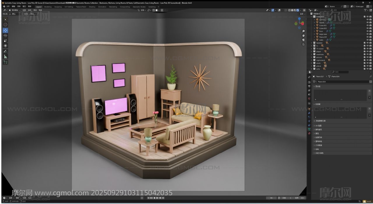Open the 物体模式 mode dropdown
The width and height of the screenshot is (373, 204).
[x=15, y=10]
